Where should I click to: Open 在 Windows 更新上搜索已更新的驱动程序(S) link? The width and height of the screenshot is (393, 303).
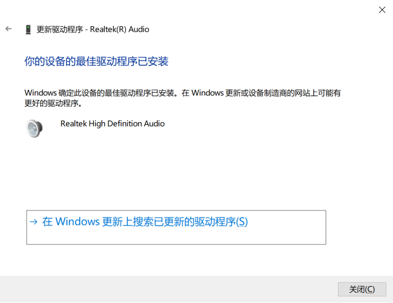point(144,222)
